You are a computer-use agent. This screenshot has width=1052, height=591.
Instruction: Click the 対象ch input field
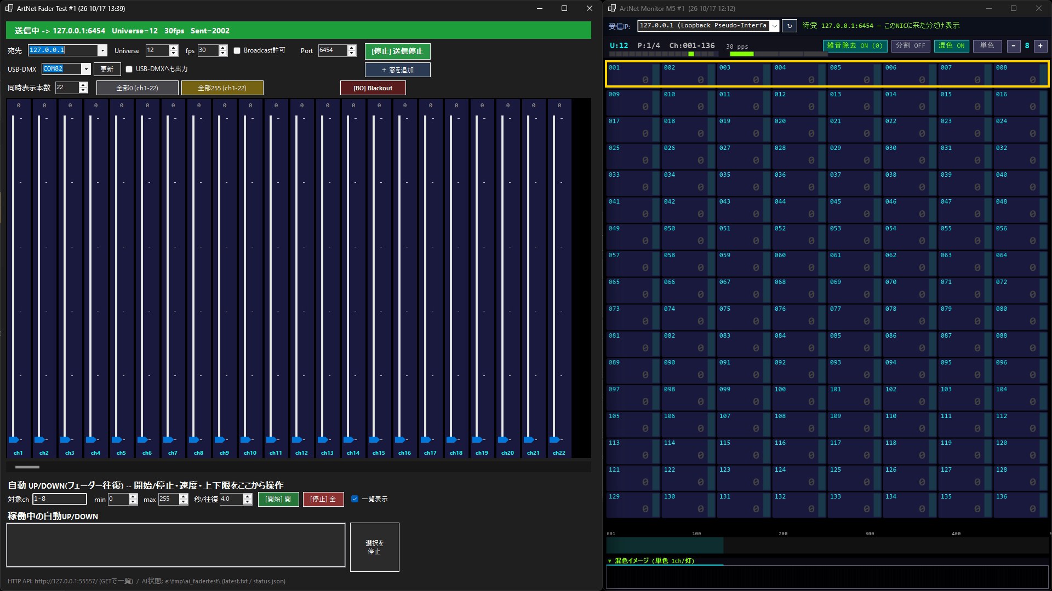click(x=60, y=499)
